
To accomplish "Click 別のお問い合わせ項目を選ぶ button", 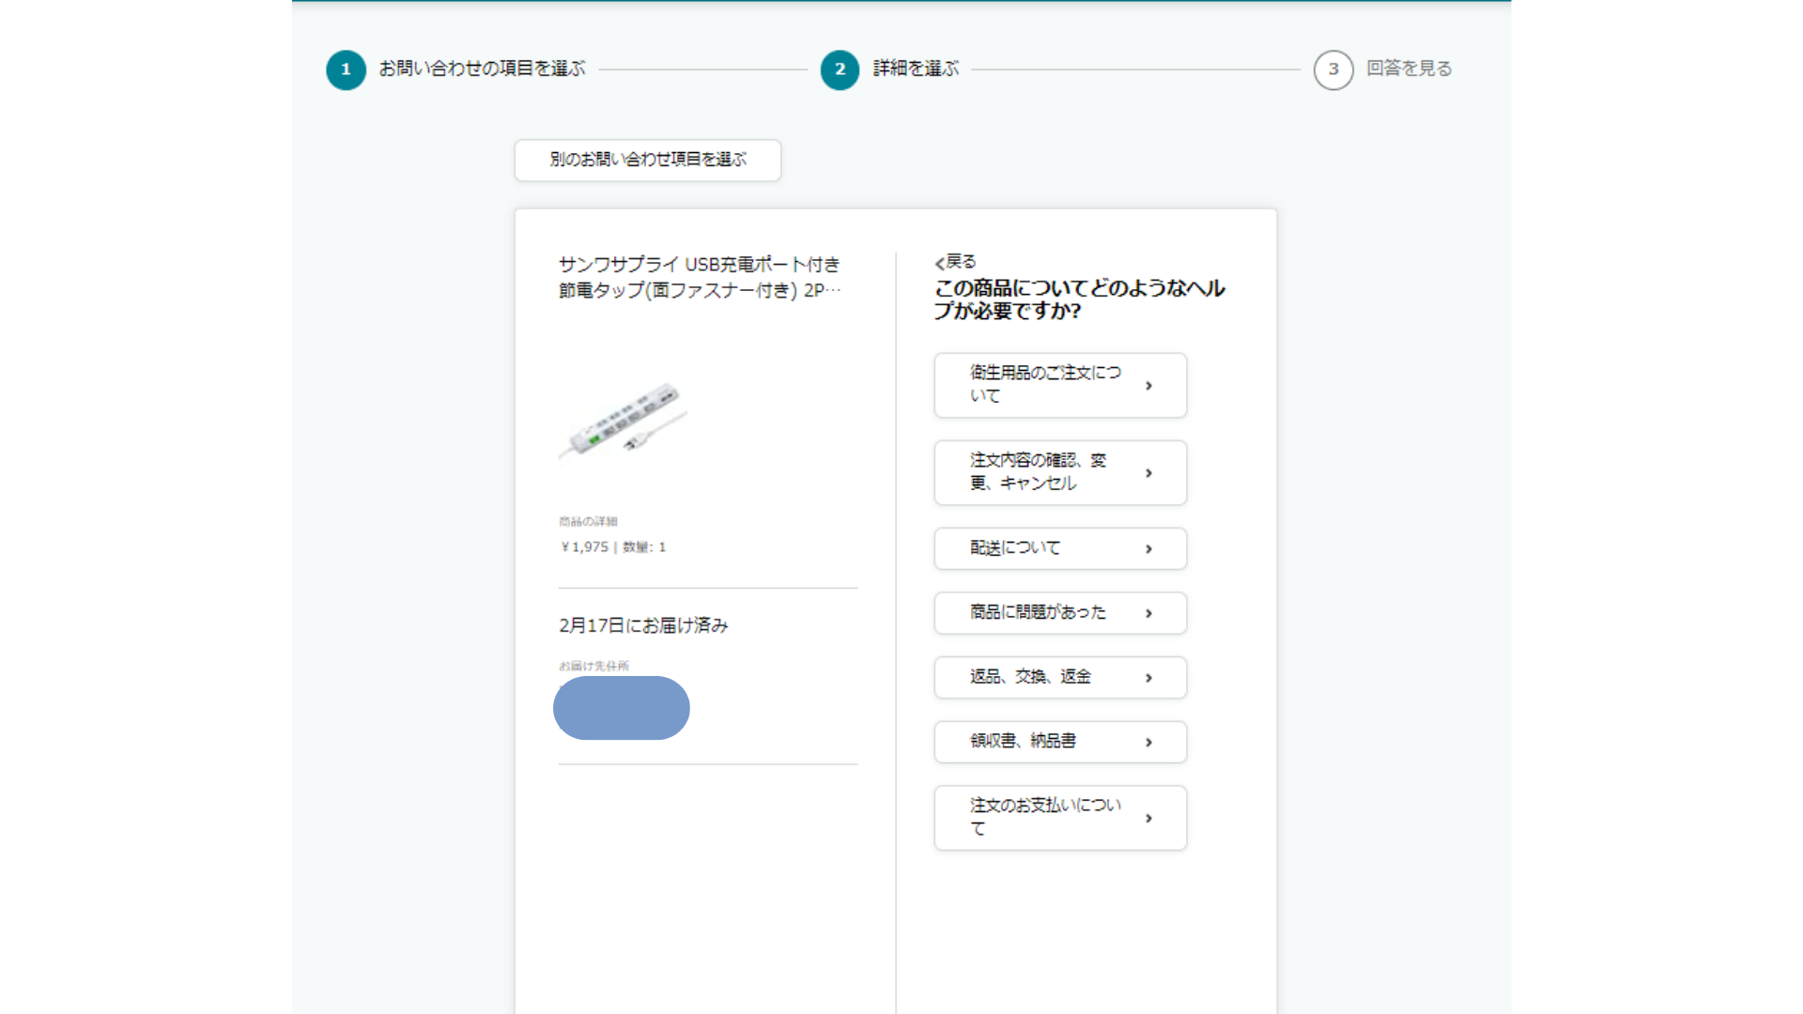I will click(647, 160).
